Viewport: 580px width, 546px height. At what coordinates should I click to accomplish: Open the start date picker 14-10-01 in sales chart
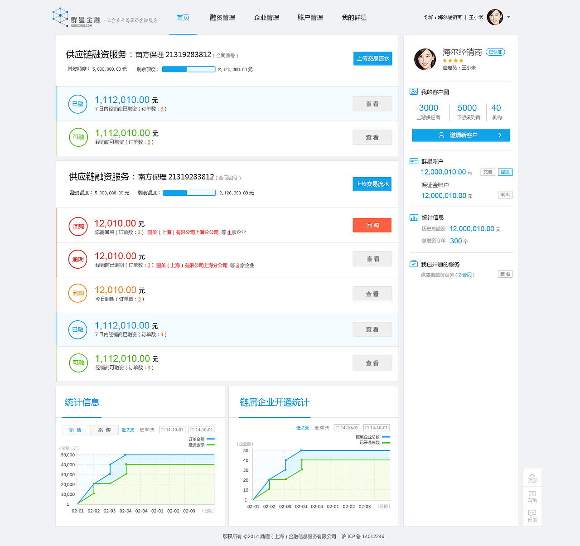point(172,430)
